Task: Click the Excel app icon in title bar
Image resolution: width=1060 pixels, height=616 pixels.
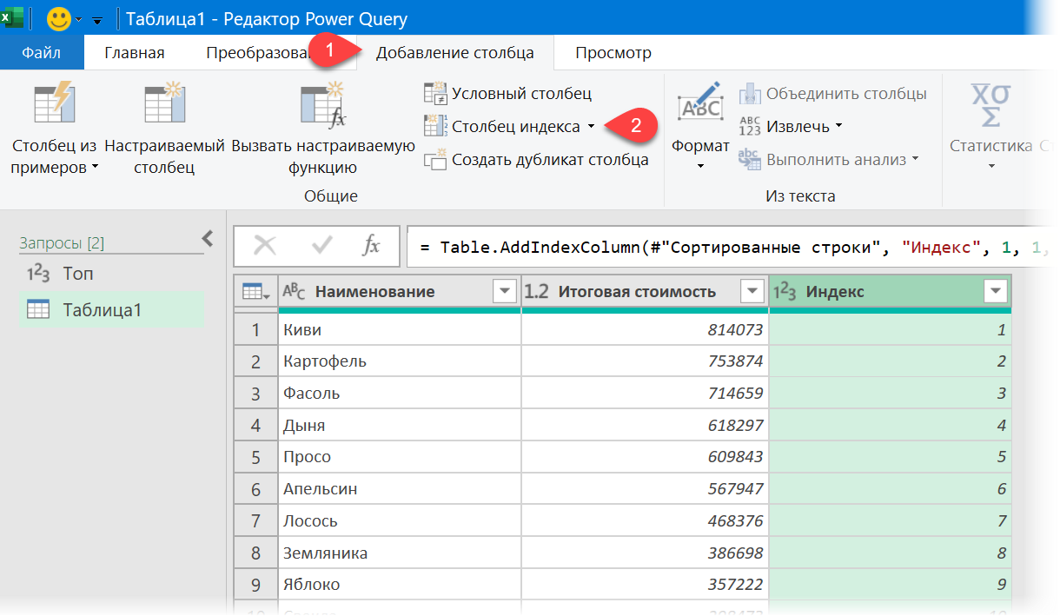Action: pyautogui.click(x=13, y=17)
